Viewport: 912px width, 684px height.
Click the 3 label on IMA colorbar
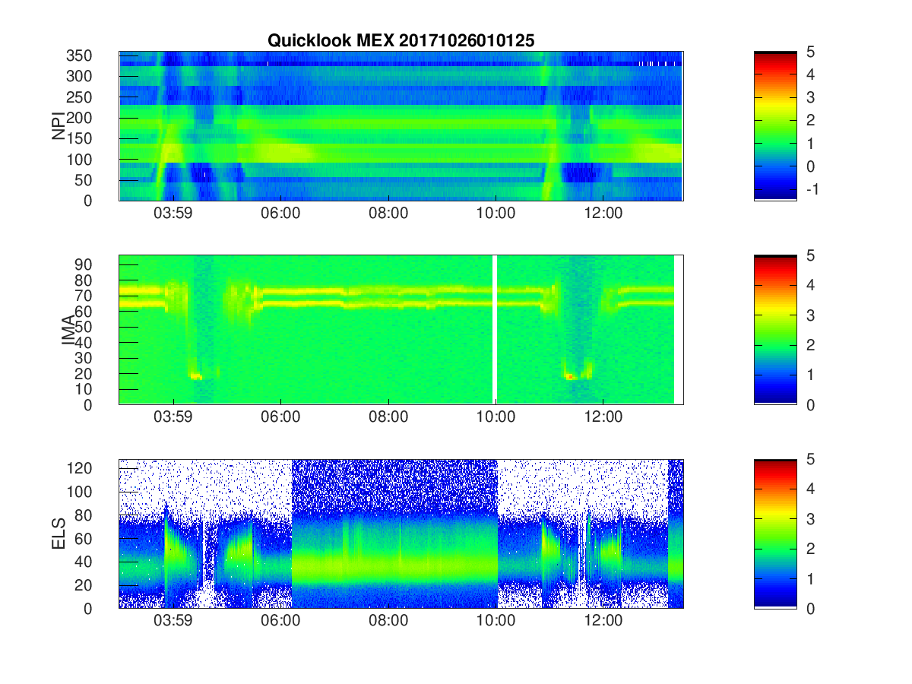point(809,315)
